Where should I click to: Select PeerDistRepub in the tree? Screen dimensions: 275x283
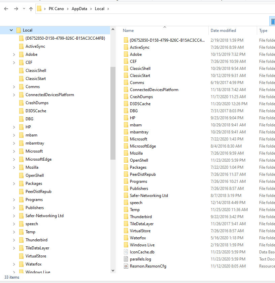pos(38,192)
